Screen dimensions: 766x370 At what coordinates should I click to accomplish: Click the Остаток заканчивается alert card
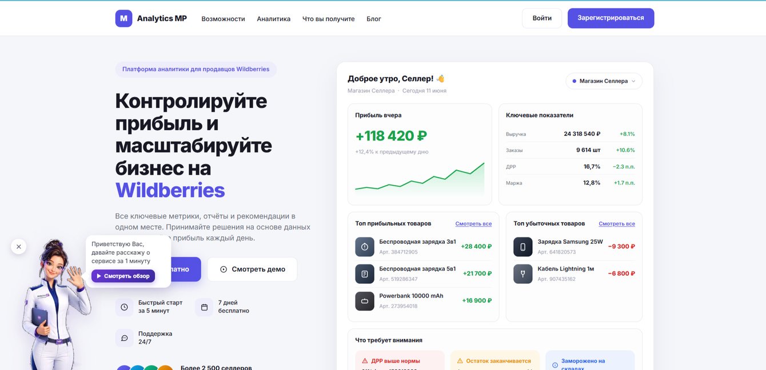[x=495, y=360]
